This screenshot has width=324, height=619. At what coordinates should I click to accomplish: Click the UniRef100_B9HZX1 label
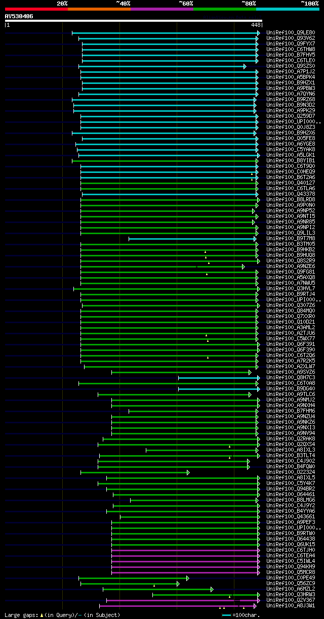pyautogui.click(x=291, y=83)
